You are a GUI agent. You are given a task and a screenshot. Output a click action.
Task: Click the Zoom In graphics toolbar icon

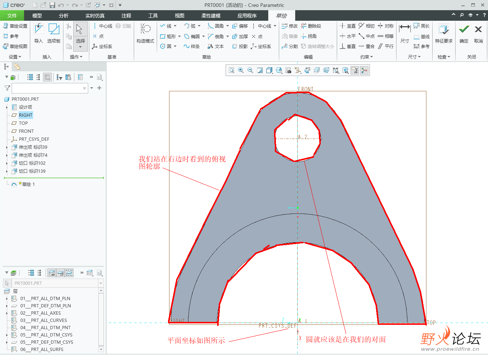point(241,70)
